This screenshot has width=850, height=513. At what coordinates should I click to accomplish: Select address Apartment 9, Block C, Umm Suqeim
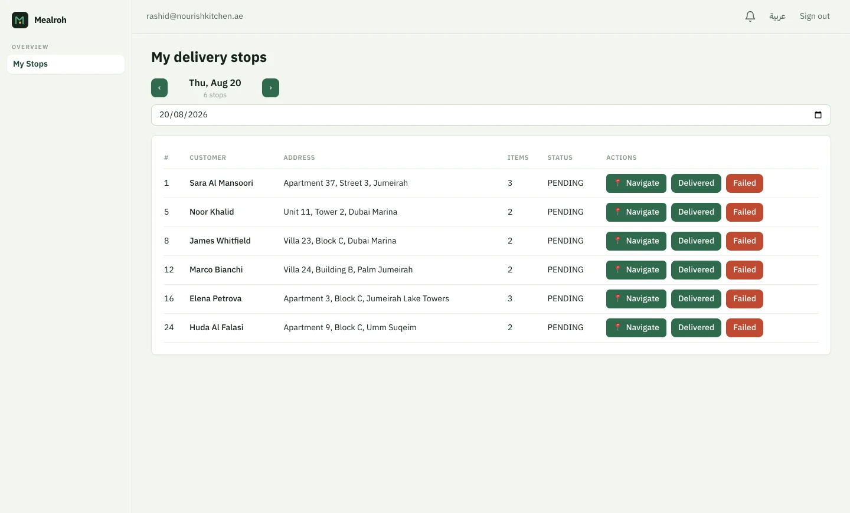tap(350, 328)
